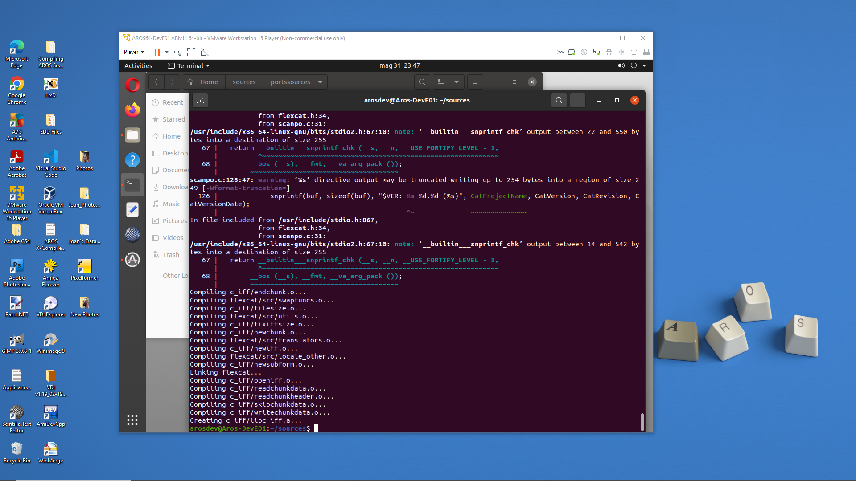Select the GIMP 3.0.8-1 desktop shortcut
The height and width of the screenshot is (481, 856).
[x=17, y=343]
